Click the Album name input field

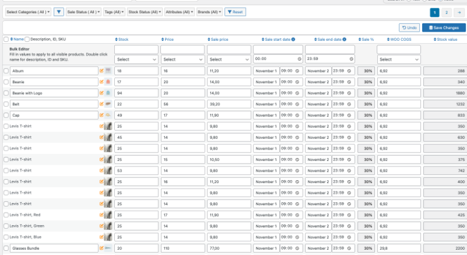(54, 71)
